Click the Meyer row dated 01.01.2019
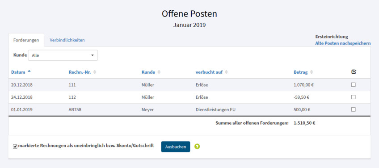379x168 pixels. tap(189, 109)
